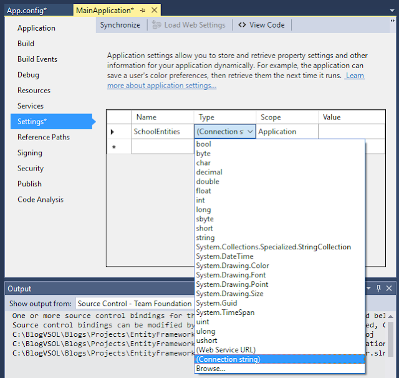Select the new row asterisk header
Screen dimensions: 399x378
pos(119,147)
